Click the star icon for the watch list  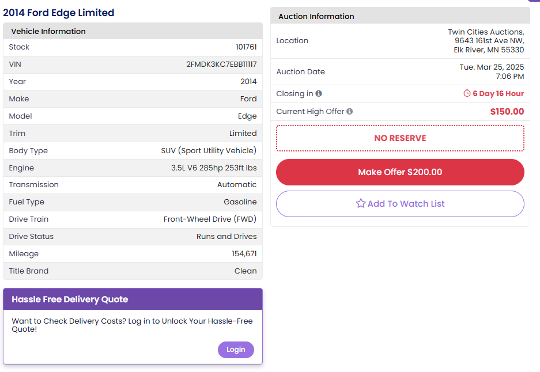(x=361, y=203)
